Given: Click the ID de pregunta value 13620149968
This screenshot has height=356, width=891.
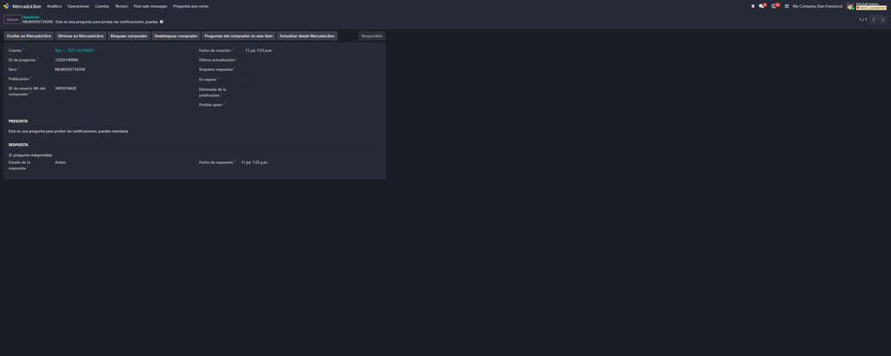Looking at the screenshot, I should click(x=66, y=60).
